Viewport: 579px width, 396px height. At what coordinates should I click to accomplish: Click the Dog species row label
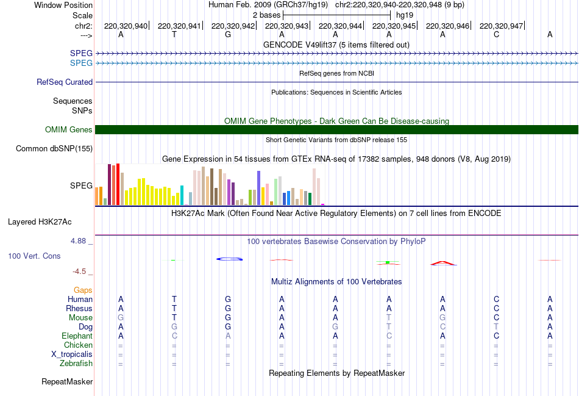click(x=85, y=327)
